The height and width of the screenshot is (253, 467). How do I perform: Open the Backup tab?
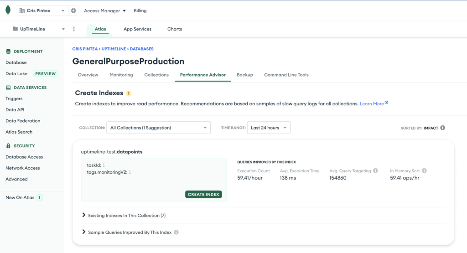[245, 75]
